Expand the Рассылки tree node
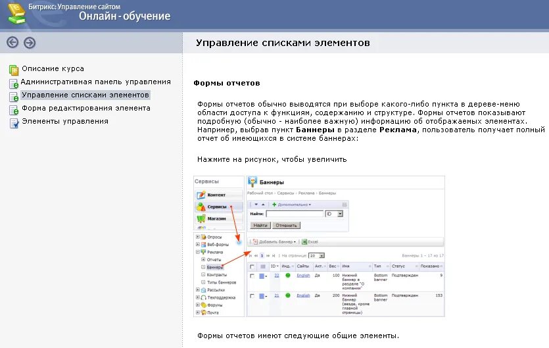549x348 pixels. (197, 290)
